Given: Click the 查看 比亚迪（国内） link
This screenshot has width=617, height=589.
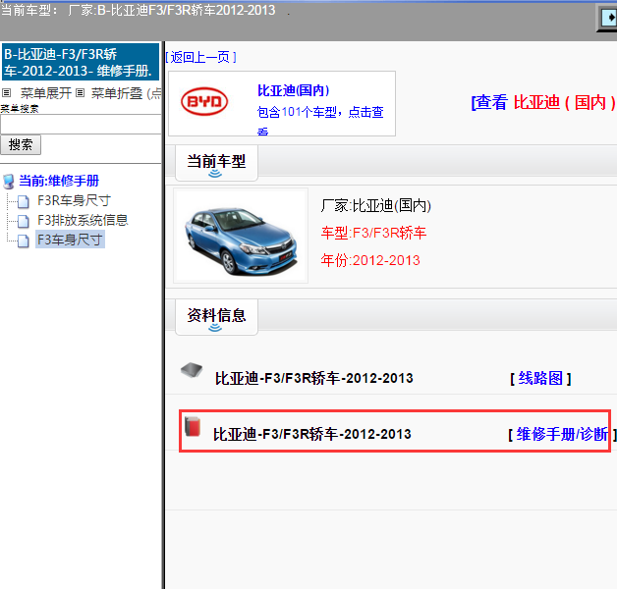Looking at the screenshot, I should [x=543, y=102].
